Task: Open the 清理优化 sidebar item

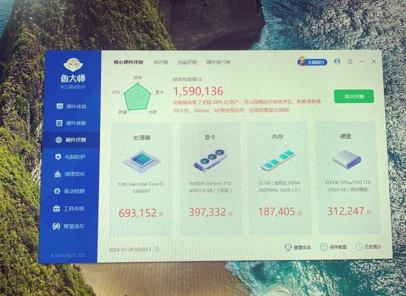Action: pos(69,174)
